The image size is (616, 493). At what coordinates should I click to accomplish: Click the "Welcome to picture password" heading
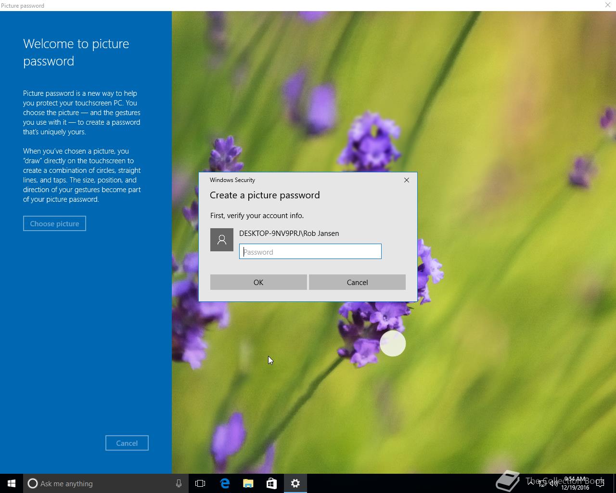(76, 52)
